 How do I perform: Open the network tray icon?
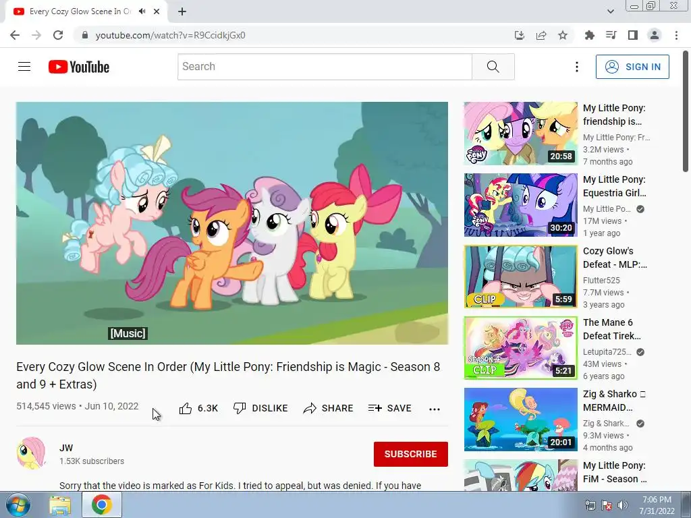(x=590, y=505)
